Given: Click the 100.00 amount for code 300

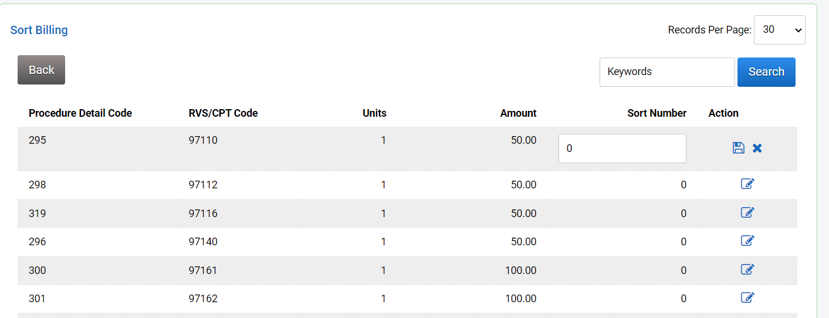Looking at the screenshot, I should click(520, 270).
